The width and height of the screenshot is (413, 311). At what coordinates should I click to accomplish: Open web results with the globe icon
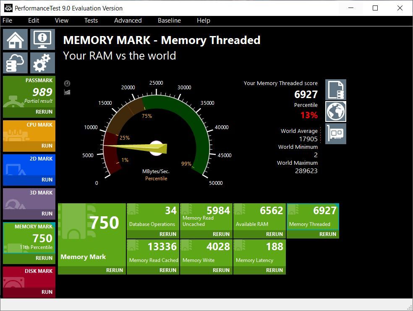click(335, 111)
